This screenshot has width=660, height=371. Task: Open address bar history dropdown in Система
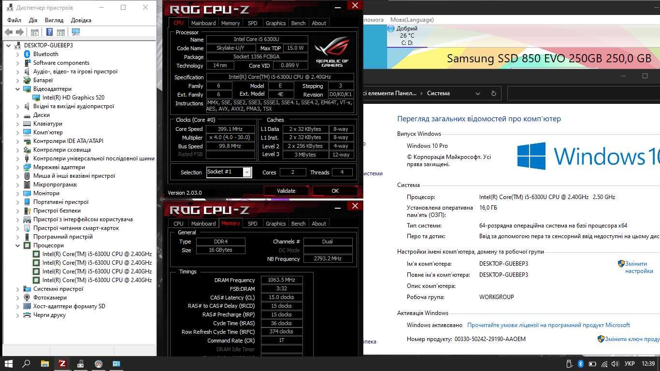[x=477, y=93]
